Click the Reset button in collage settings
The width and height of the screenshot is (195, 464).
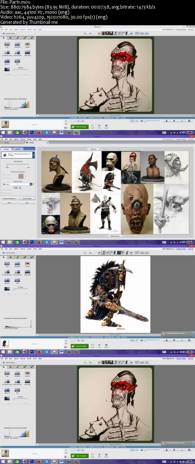(x=9, y=202)
